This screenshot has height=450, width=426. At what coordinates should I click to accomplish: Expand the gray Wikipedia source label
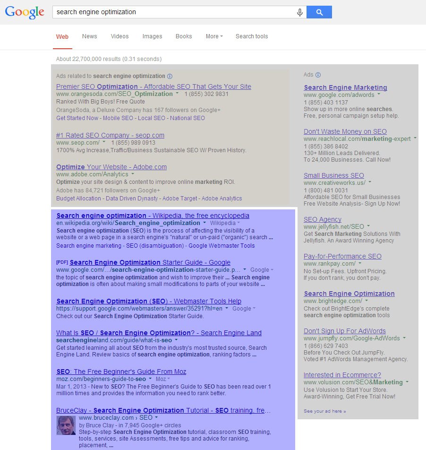coord(225,223)
